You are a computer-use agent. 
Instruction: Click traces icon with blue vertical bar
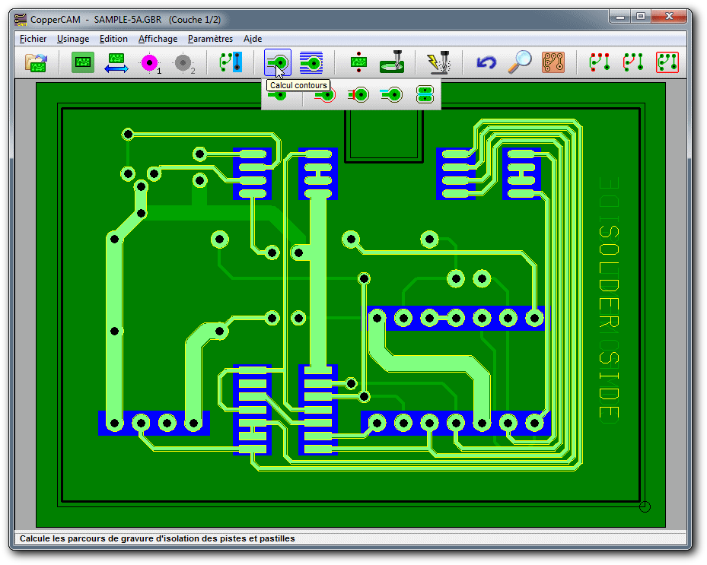pos(231,62)
